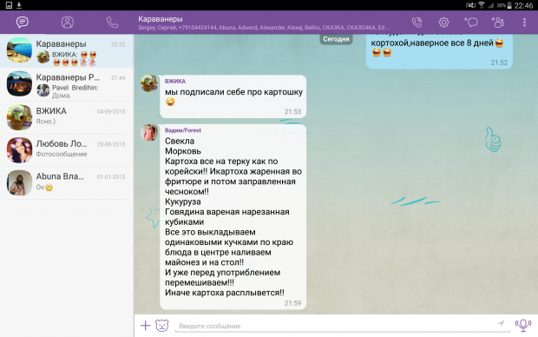Tap Вадим/Forest's avatar in chat

(149, 133)
